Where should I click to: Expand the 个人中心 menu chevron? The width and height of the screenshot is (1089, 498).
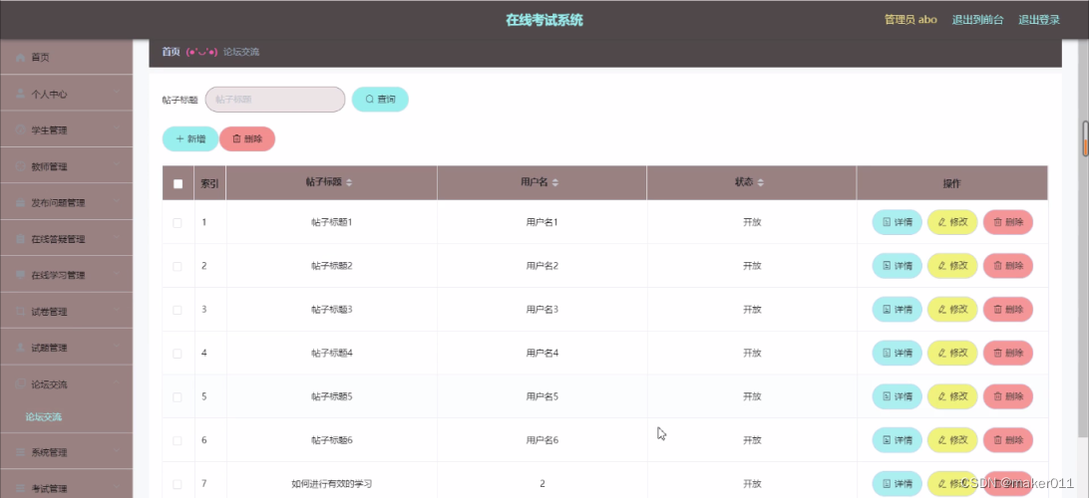(117, 93)
